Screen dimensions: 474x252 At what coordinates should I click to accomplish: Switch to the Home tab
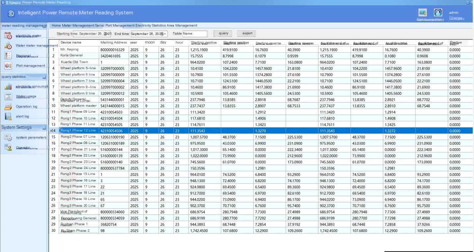(x=56, y=25)
